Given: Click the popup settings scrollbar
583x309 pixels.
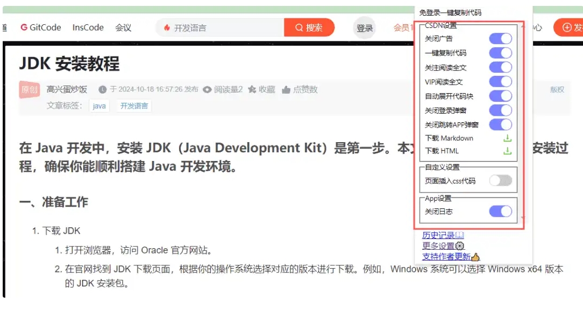Looking at the screenshot, I should [x=522, y=121].
